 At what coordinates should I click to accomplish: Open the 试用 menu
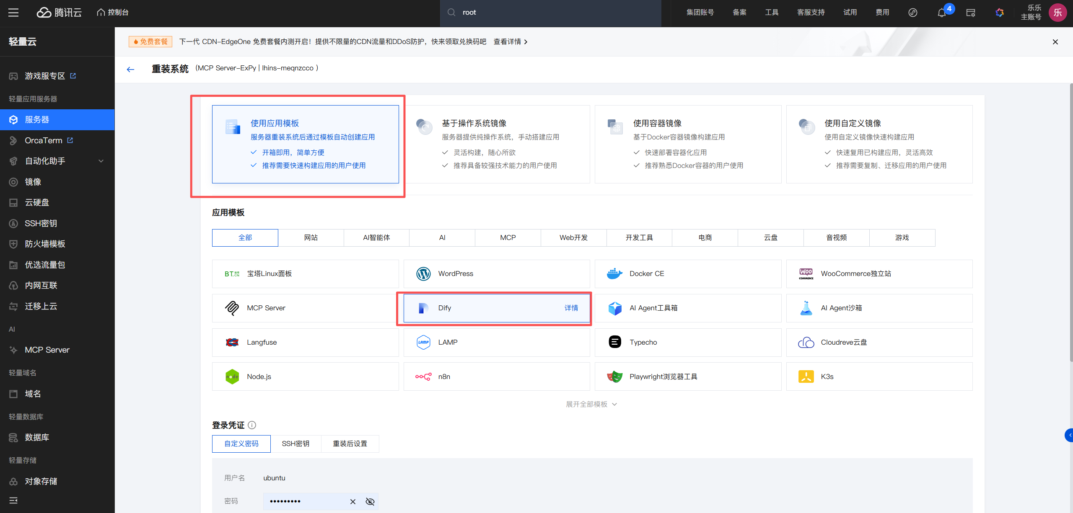850,13
